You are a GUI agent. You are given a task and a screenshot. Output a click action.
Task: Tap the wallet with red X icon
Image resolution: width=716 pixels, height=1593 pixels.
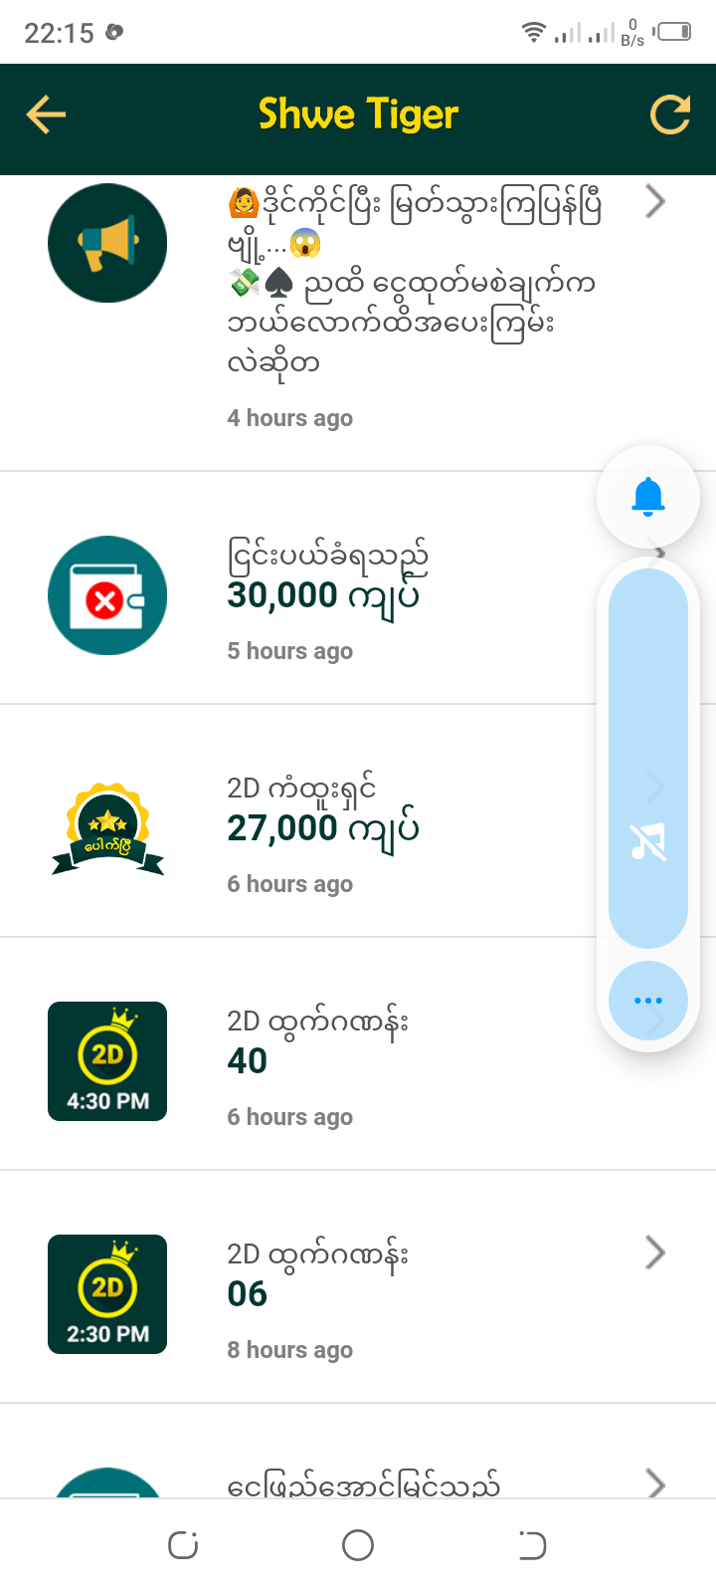[x=107, y=595]
